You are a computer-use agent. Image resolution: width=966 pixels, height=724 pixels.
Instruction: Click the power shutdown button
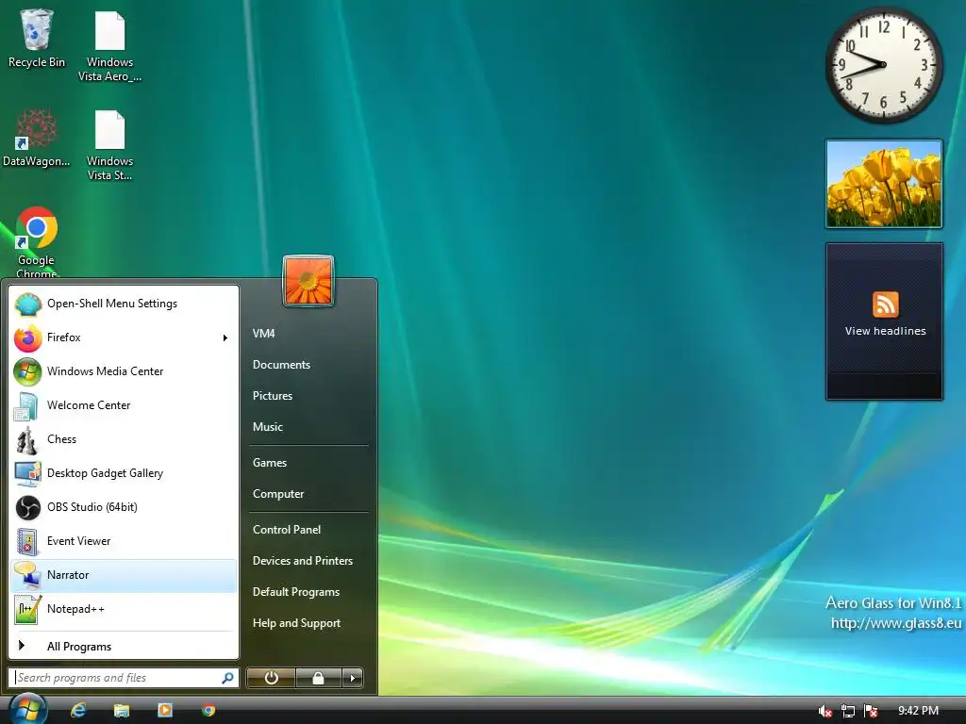click(x=271, y=678)
